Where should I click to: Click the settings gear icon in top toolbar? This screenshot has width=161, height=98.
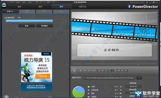pyautogui.click(x=53, y=2)
